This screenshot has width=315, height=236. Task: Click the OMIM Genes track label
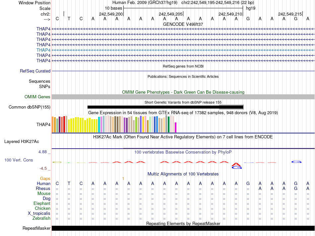[x=37, y=97]
